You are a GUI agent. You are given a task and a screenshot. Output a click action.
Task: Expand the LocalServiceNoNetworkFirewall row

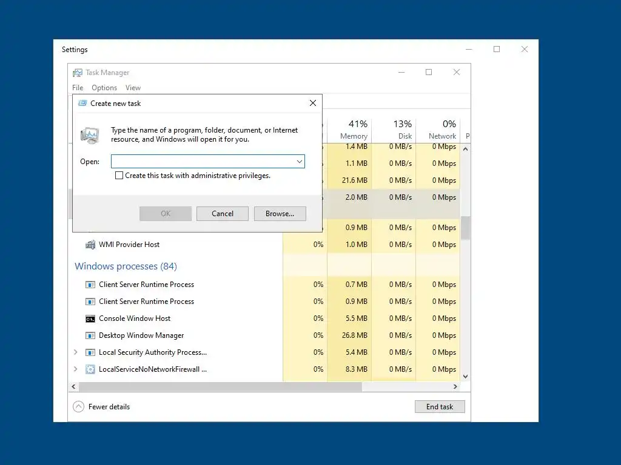tap(76, 369)
